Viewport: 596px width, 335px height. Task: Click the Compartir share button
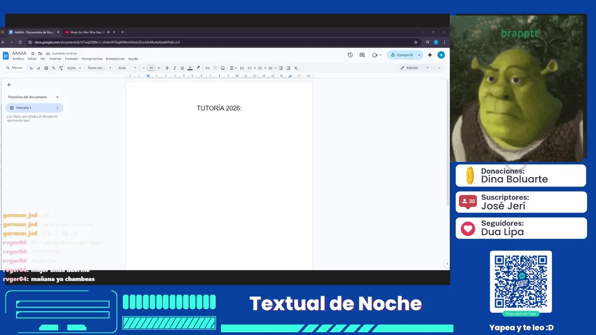click(402, 55)
